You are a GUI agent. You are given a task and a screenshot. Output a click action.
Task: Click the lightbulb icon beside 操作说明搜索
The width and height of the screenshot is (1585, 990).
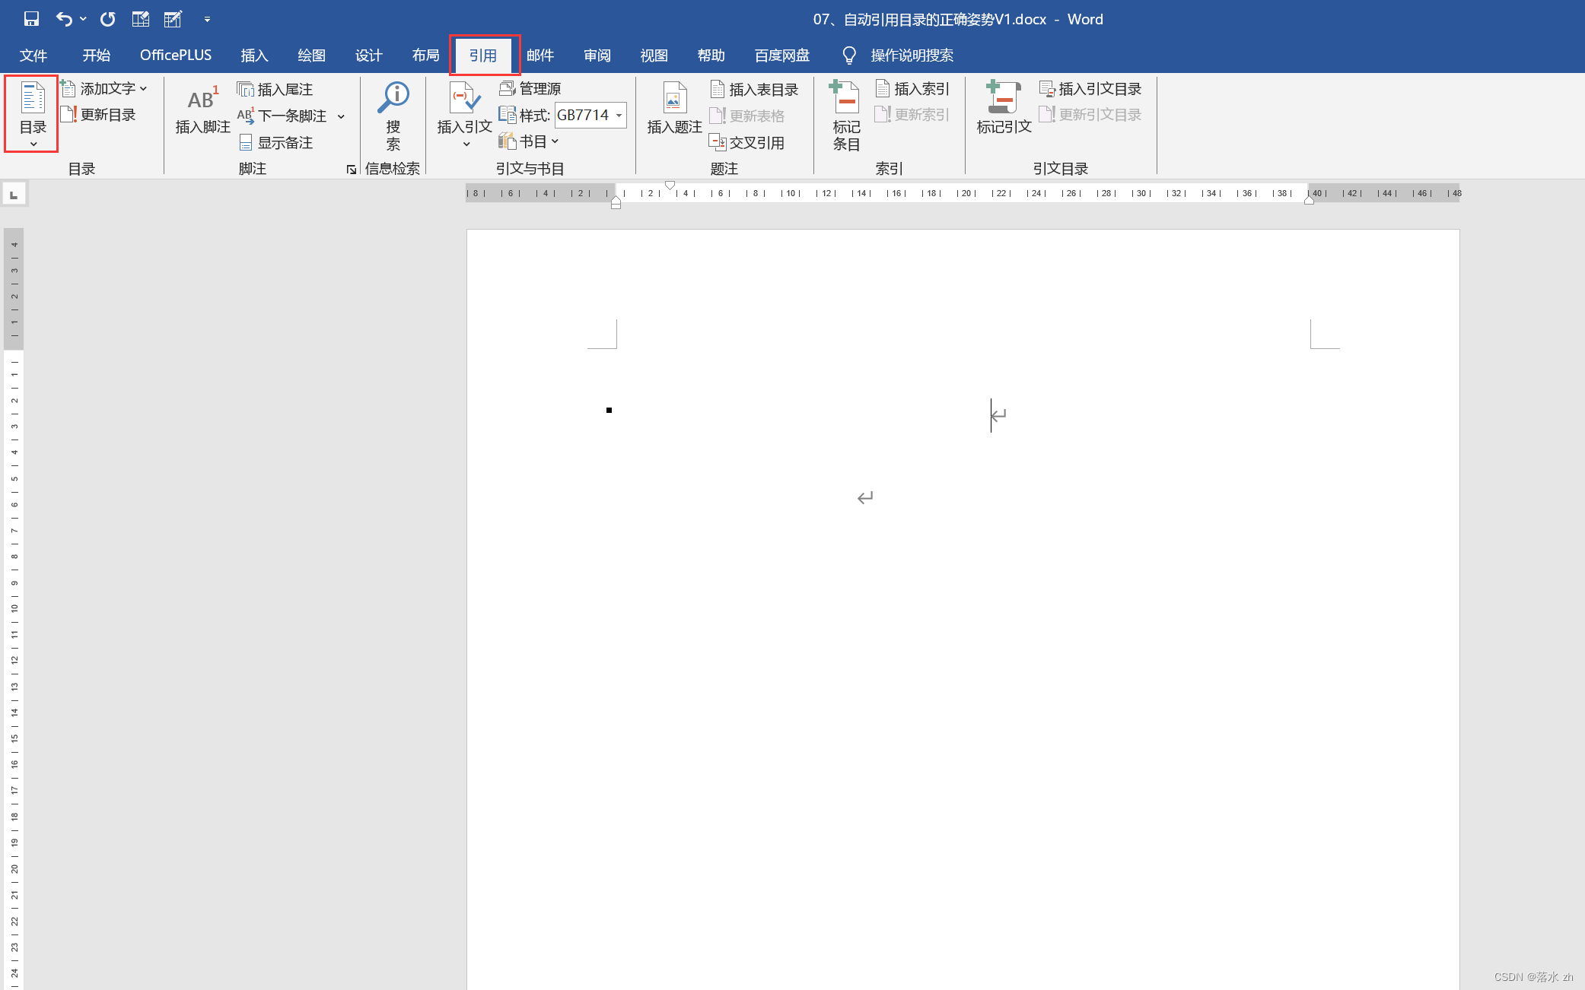(x=849, y=56)
